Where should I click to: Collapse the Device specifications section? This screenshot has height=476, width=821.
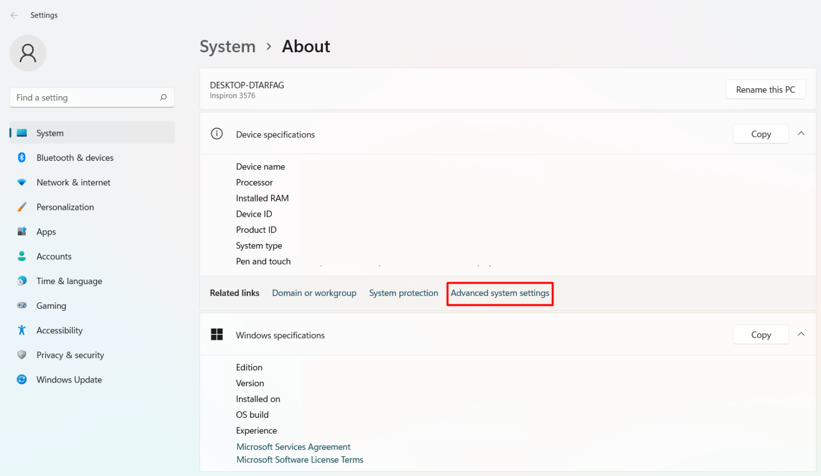pyautogui.click(x=801, y=133)
